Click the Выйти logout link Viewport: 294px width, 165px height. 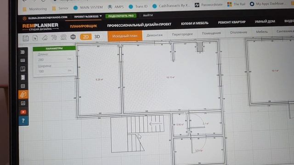coord(148,15)
